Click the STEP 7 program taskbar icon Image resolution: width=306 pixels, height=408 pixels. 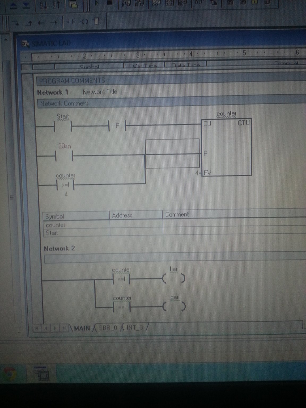coord(41,373)
